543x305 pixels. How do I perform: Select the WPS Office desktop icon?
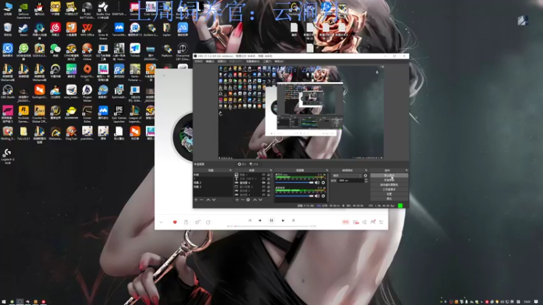(x=88, y=29)
